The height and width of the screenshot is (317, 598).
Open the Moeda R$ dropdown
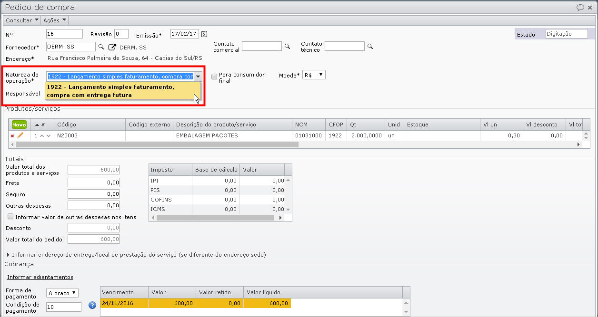314,75
